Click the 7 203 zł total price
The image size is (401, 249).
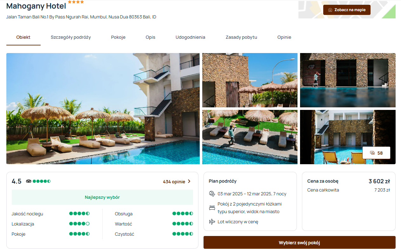click(382, 190)
